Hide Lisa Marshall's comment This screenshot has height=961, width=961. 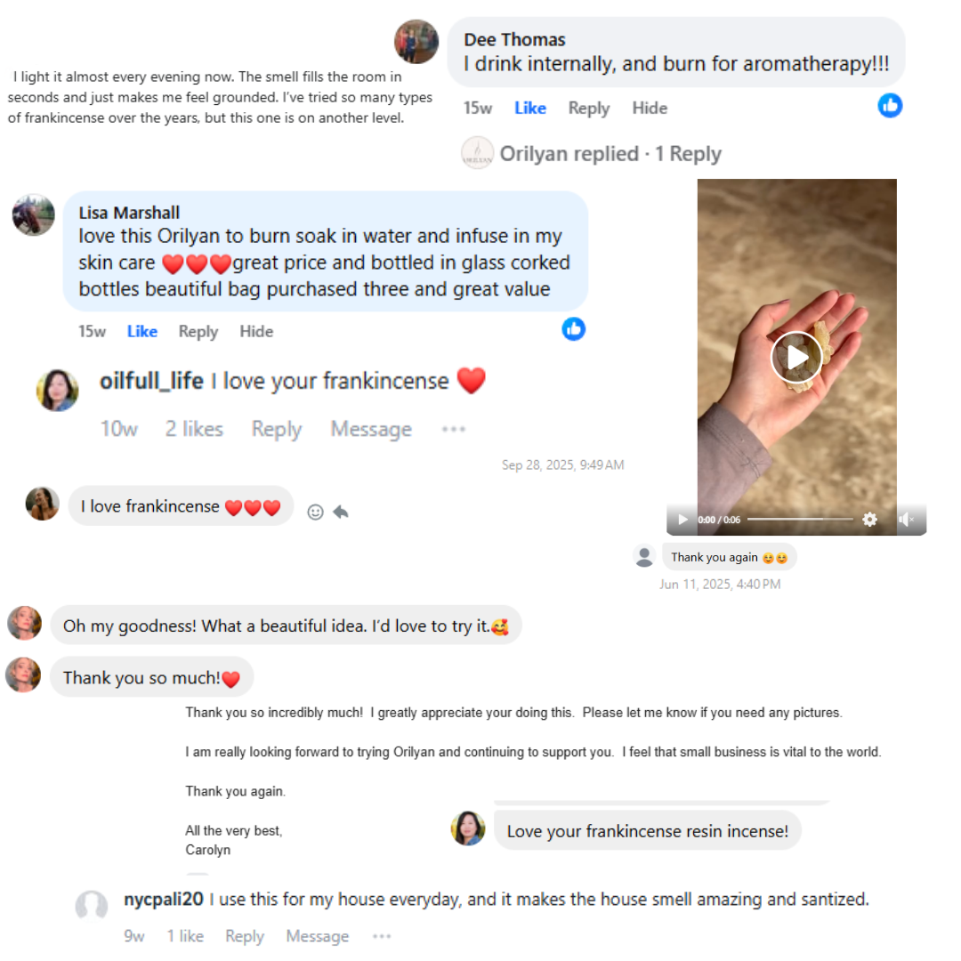pos(256,332)
